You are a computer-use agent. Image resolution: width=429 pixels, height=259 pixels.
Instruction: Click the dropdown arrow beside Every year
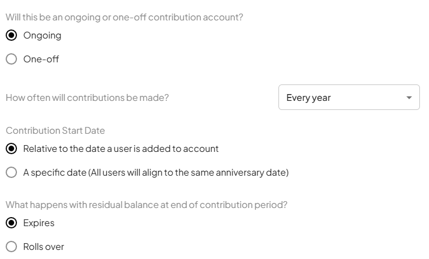coord(409,97)
